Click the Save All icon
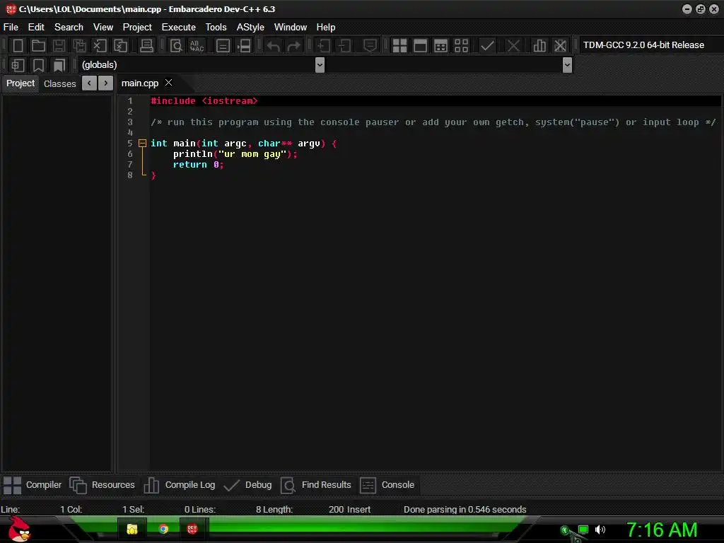 point(79,45)
